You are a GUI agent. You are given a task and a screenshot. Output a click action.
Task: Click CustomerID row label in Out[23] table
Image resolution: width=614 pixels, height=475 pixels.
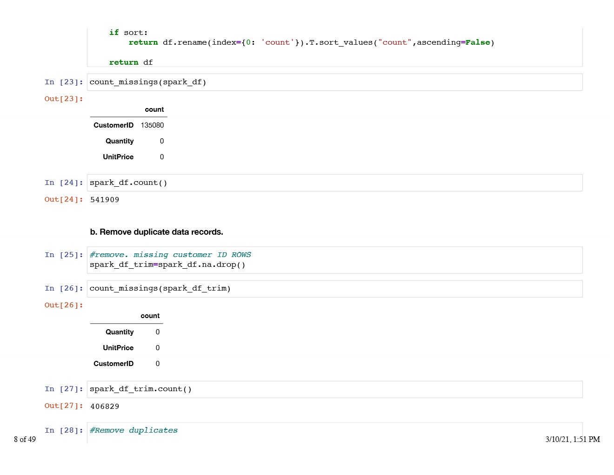click(x=113, y=125)
